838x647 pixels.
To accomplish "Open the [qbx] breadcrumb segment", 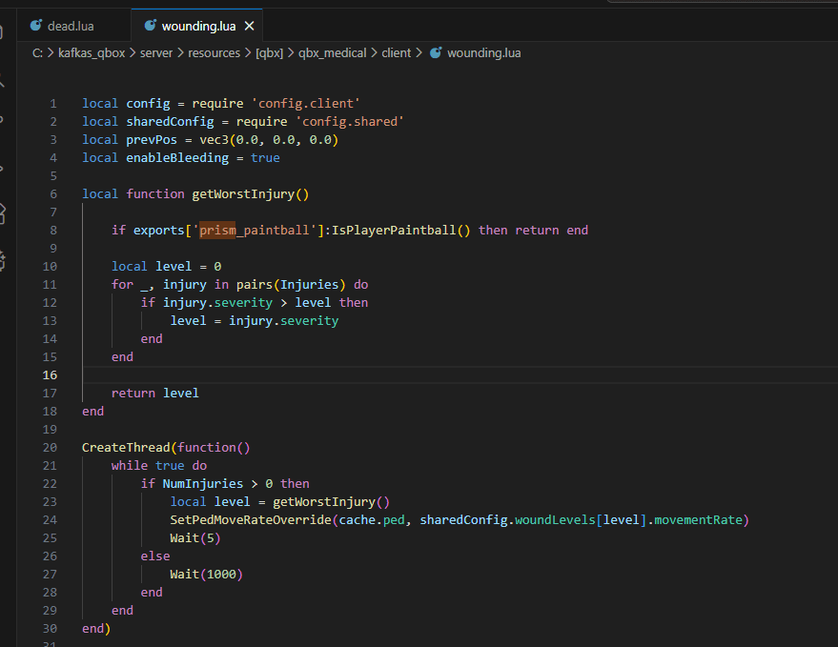I will (269, 53).
